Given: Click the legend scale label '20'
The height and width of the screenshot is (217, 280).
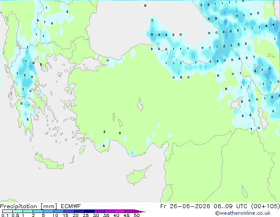Looking at the screenshot, I should [x=76, y=215].
